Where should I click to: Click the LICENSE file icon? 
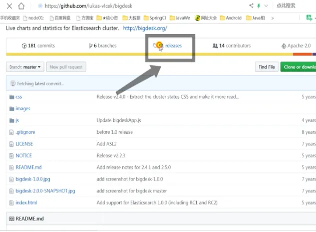12,144
